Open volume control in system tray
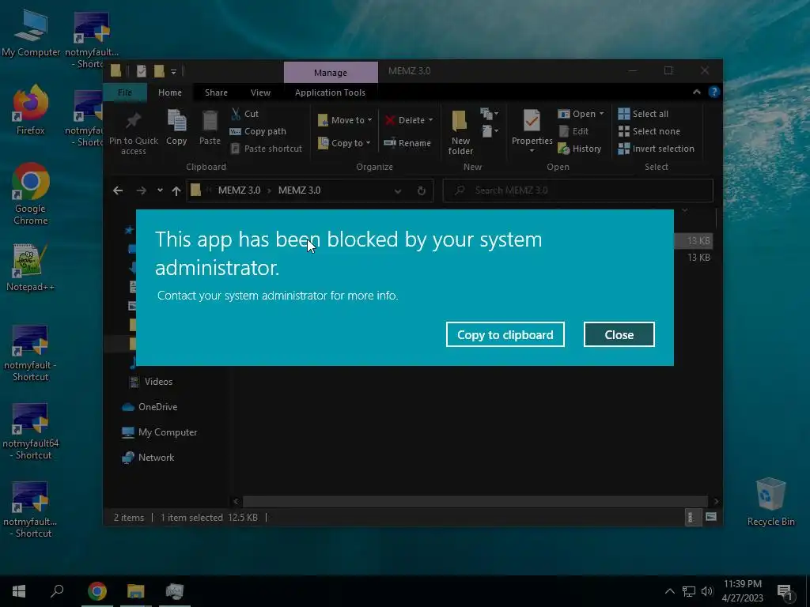The width and height of the screenshot is (810, 607). (706, 591)
